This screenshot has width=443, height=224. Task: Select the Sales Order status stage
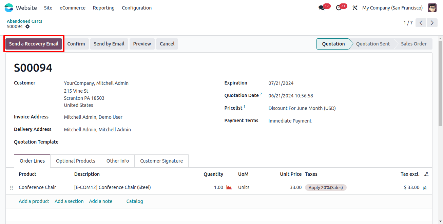click(x=414, y=44)
